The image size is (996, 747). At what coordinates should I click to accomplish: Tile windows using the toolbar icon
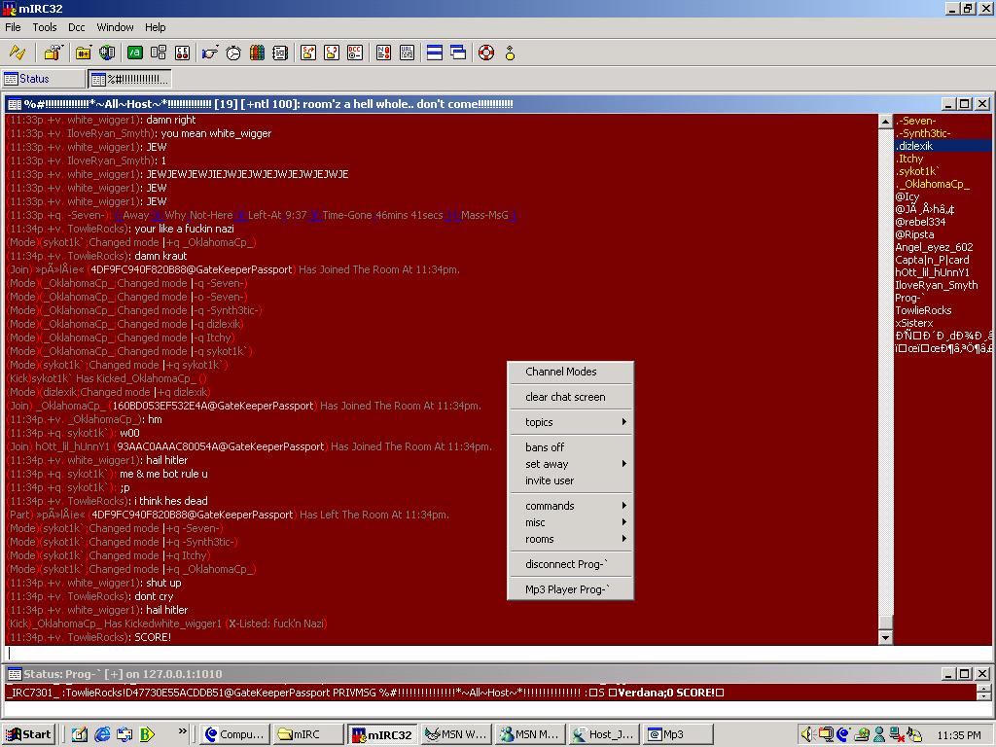[x=435, y=53]
